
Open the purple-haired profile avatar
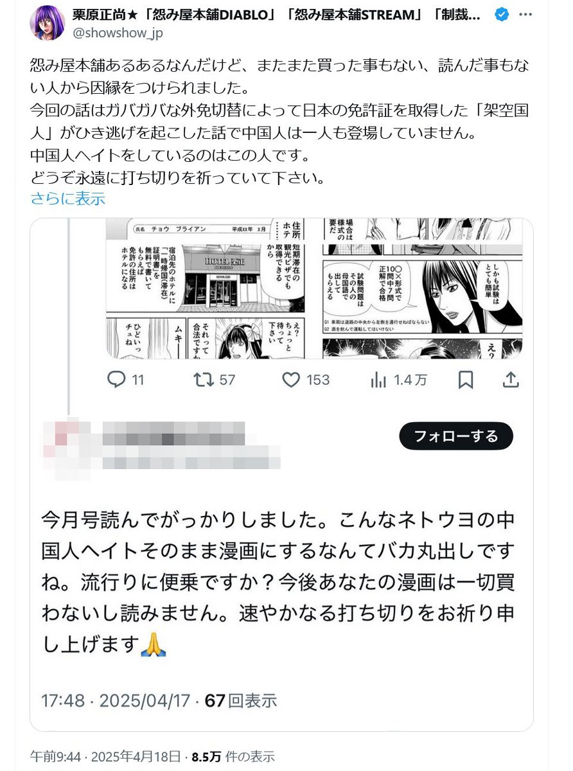[47, 21]
